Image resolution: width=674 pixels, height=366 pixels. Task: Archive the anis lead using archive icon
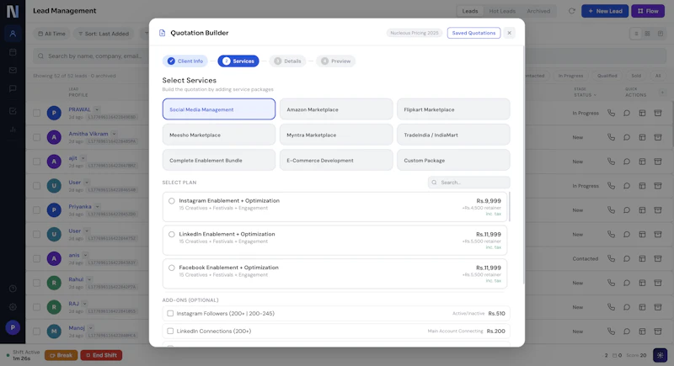point(658,258)
